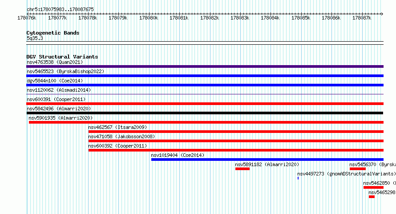Click the 178087k ruler tick label

pyautogui.click(x=362, y=18)
